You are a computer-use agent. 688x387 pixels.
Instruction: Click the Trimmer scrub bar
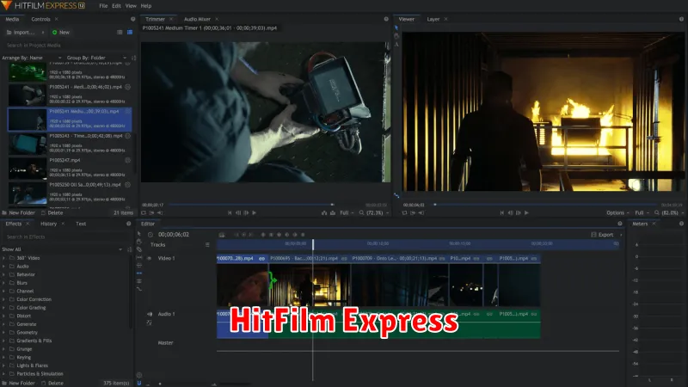point(252,205)
